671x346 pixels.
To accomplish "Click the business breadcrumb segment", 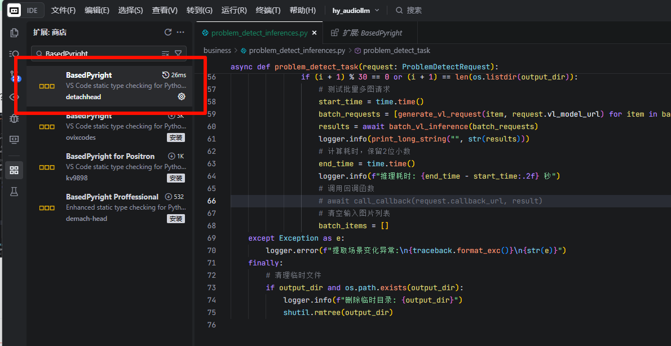I will (217, 50).
